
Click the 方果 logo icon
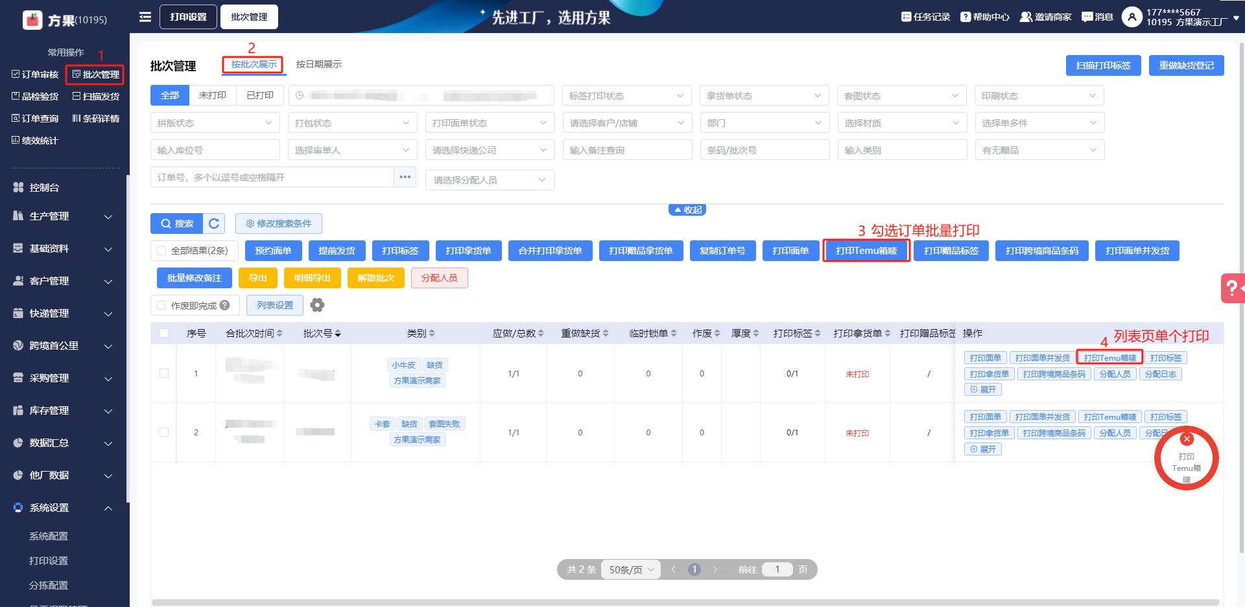point(32,20)
